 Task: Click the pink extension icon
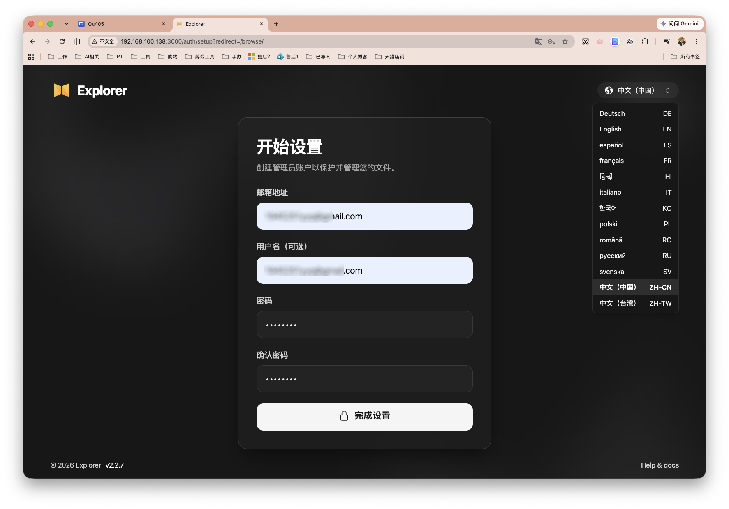(600, 41)
